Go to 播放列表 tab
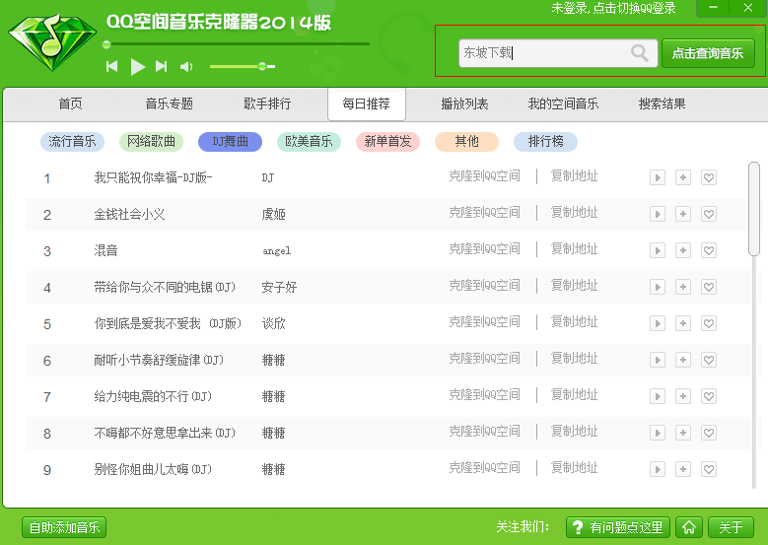 pyautogui.click(x=464, y=103)
